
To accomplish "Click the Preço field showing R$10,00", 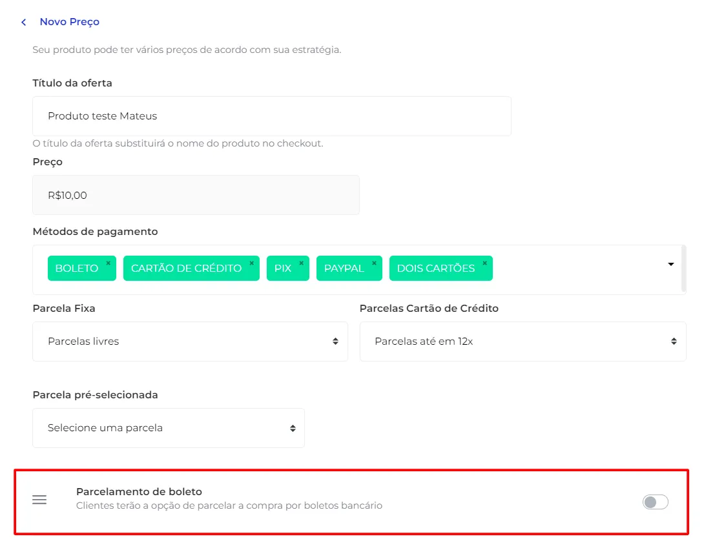I will click(196, 195).
